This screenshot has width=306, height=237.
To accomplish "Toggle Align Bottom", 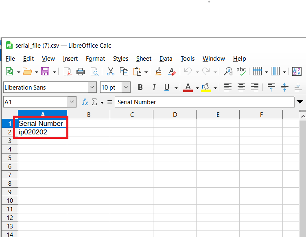I will (x=298, y=87).
